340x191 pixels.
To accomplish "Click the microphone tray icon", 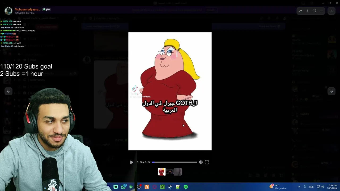I will [x=305, y=187].
